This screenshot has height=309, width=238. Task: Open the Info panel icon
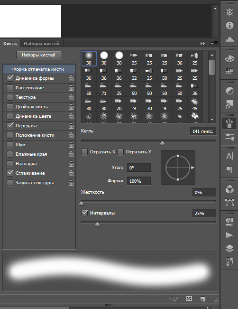point(229,26)
